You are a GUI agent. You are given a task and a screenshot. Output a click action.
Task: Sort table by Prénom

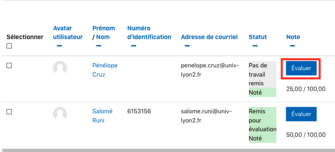104,28
